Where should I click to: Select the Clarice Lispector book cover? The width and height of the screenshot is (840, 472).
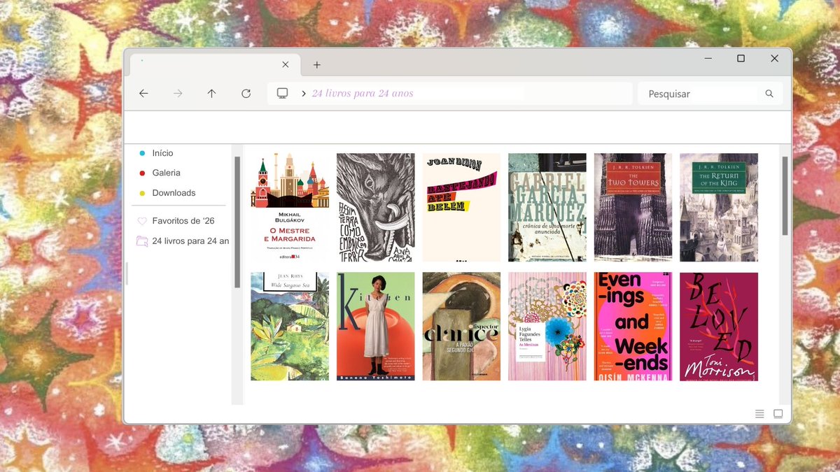pos(461,327)
